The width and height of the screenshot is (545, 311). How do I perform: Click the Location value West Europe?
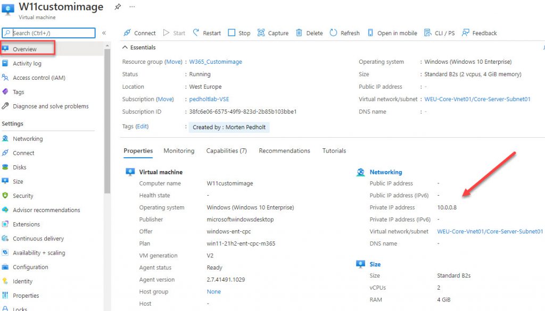coord(205,87)
